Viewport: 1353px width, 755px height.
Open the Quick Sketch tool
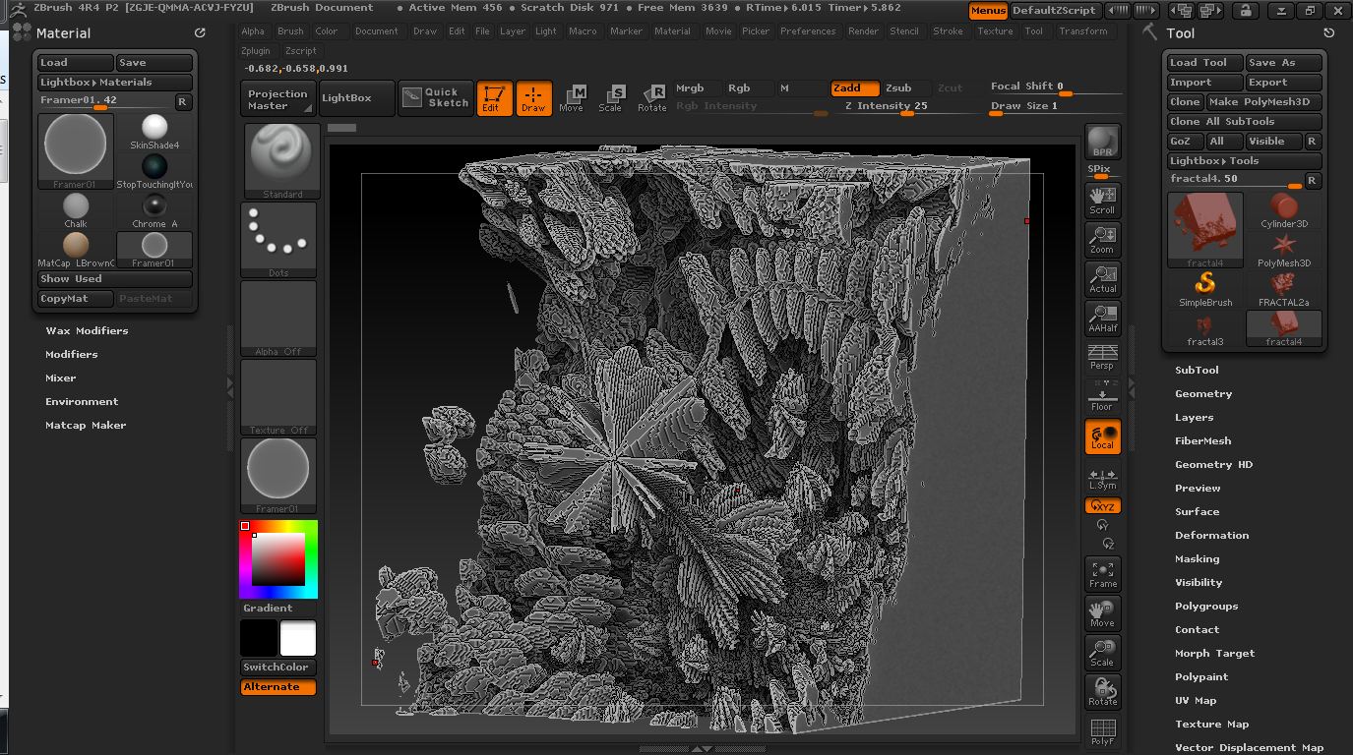pos(435,98)
